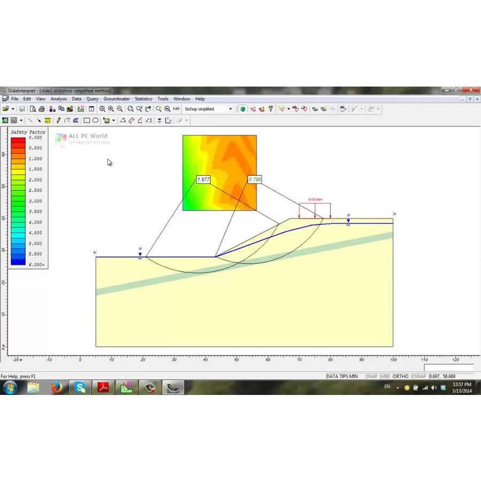This screenshot has width=481, height=481.
Task: Open the Query menu
Action: click(92, 99)
